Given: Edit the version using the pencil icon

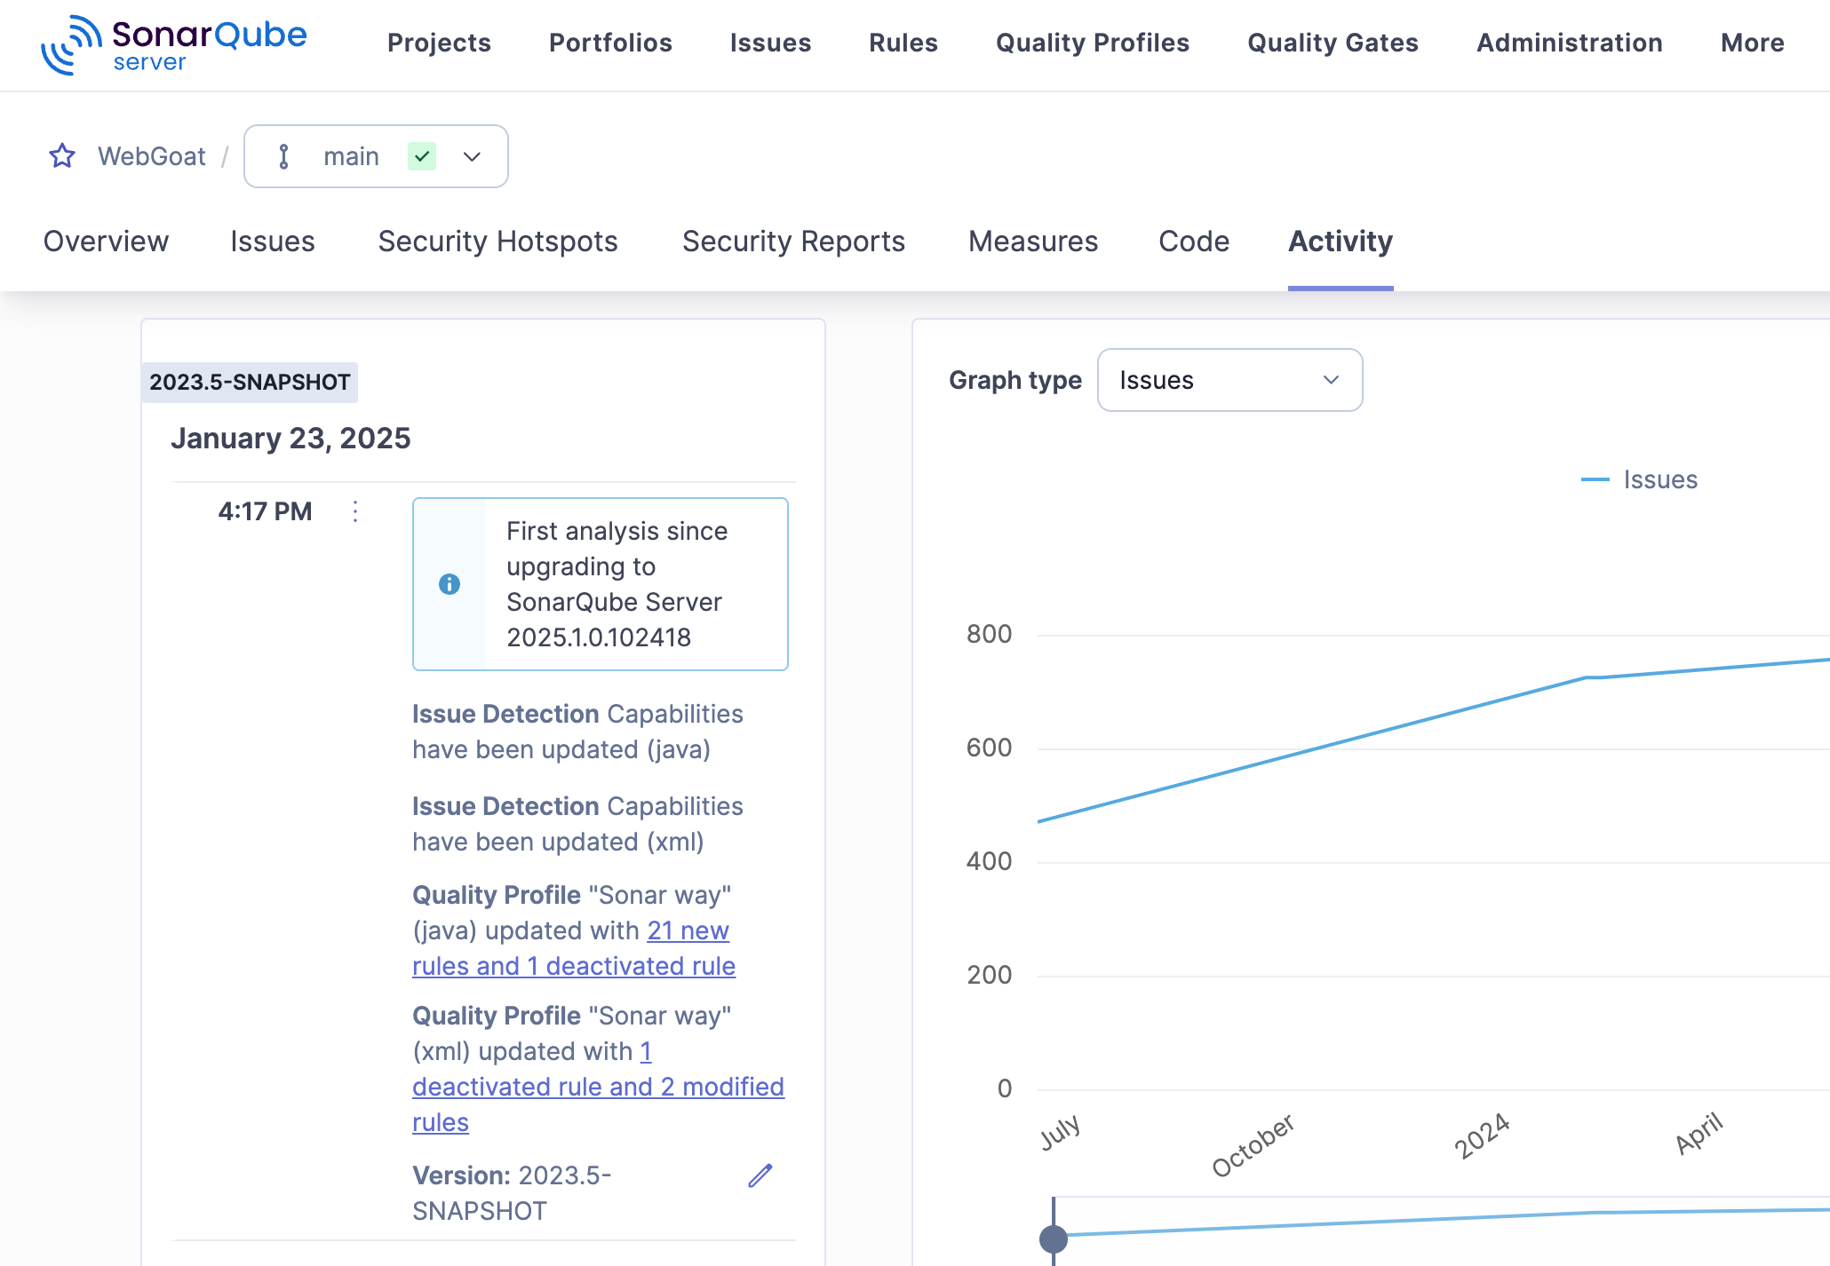Looking at the screenshot, I should coord(760,1175).
